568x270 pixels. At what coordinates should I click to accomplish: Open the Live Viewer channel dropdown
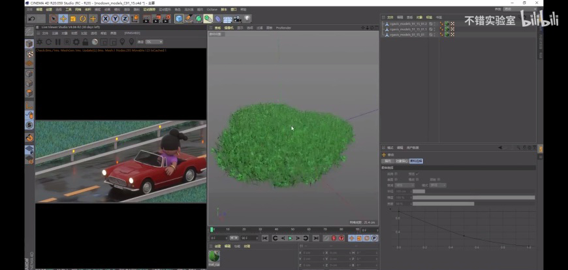(x=154, y=42)
